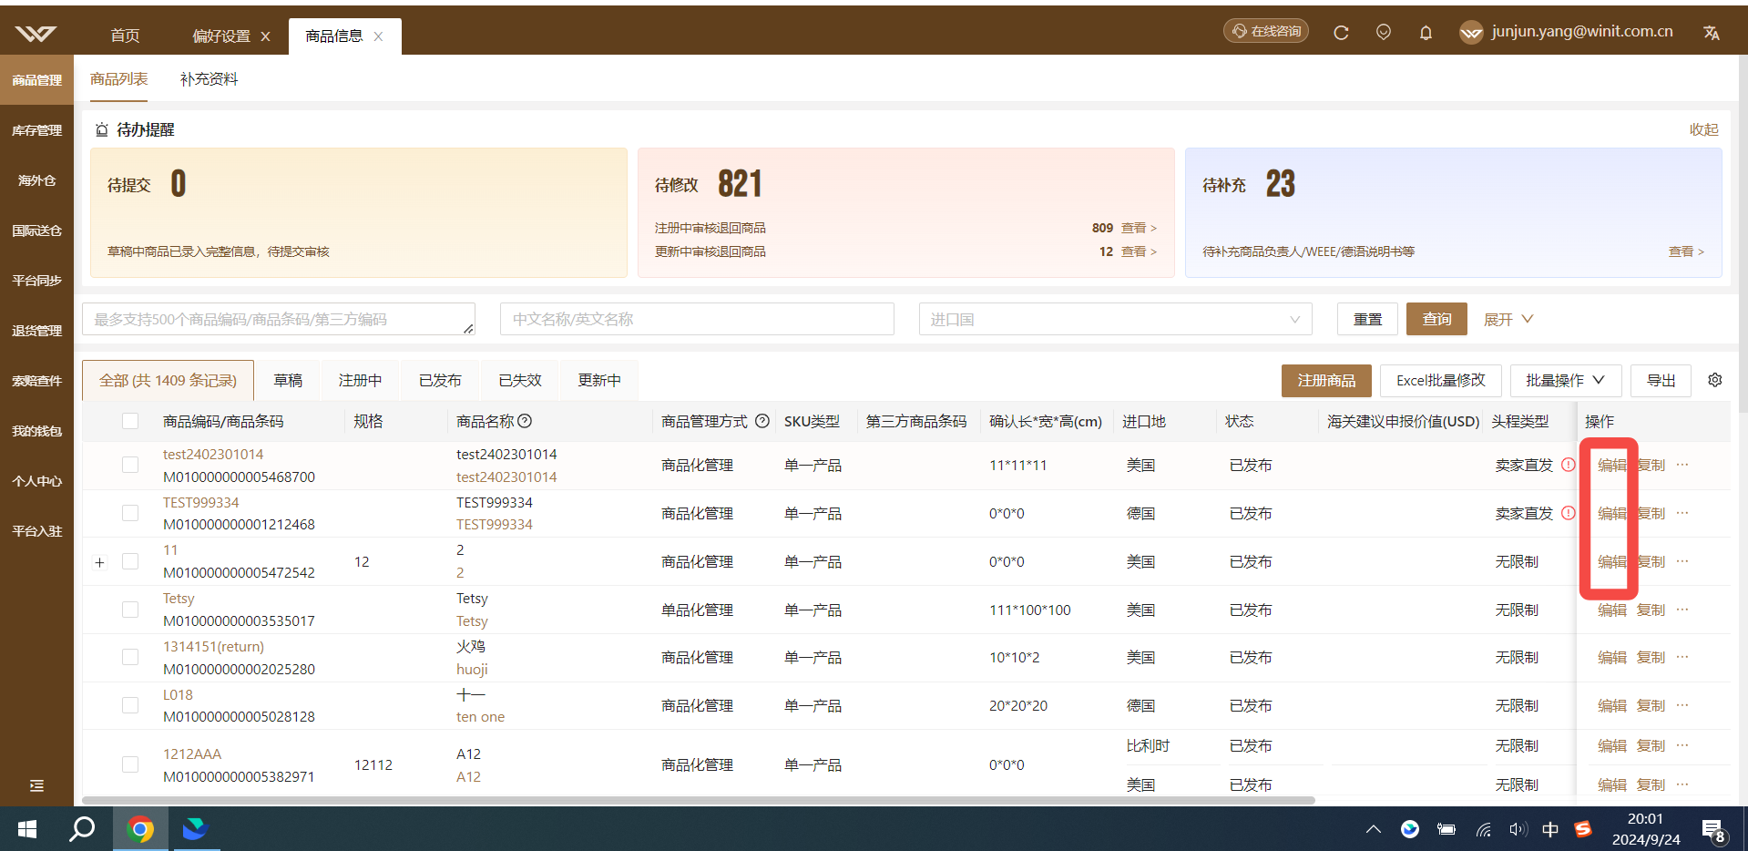Viewport: 1748px width, 851px height.
Task: Check the box for test2402301014 row
Action: coord(130,465)
